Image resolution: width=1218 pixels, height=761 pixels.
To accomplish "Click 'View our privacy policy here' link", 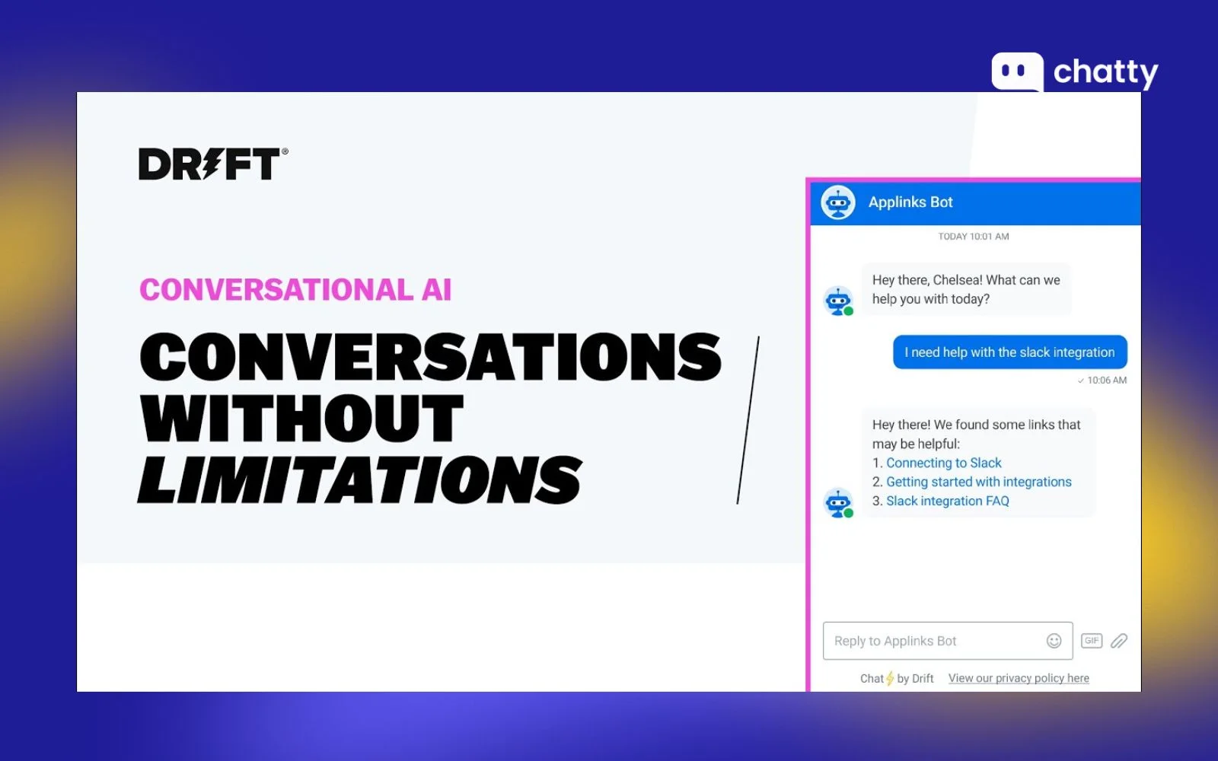I will pos(1019,678).
